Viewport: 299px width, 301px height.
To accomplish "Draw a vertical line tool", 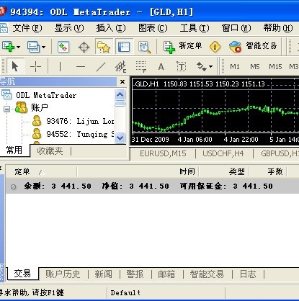I will click(x=60, y=66).
